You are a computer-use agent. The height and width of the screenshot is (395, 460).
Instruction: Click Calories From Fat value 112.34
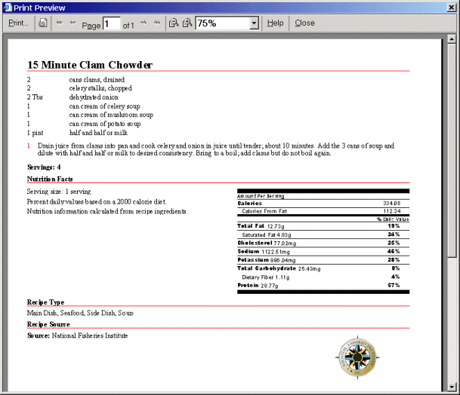(392, 211)
